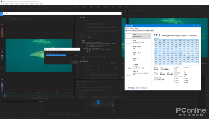Open the field order dropdown
This screenshot has width=209, height=119.
click(x=103, y=78)
